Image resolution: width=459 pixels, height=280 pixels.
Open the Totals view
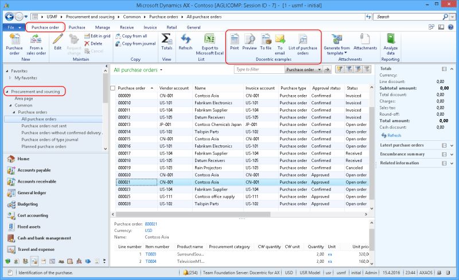(166, 42)
